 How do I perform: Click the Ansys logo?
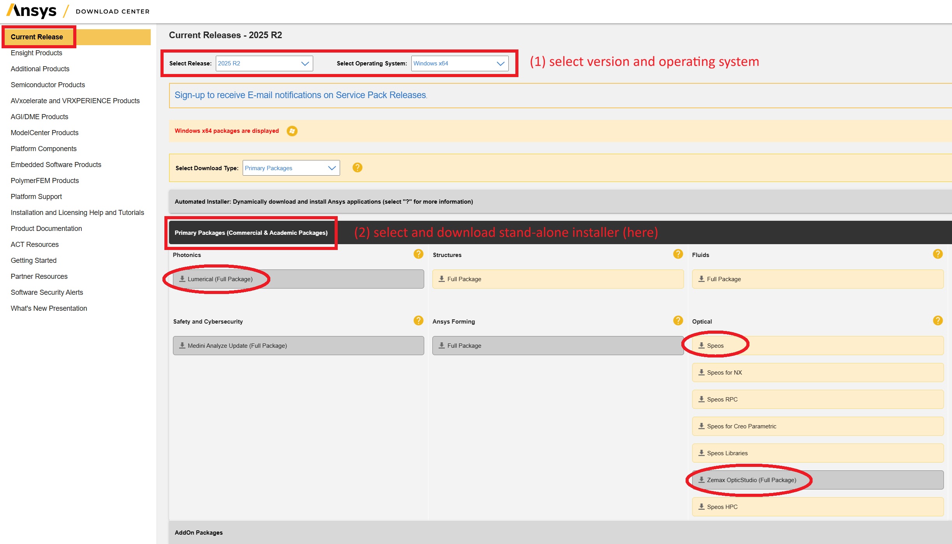pos(31,11)
